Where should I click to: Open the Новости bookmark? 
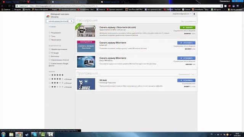[101, 10]
